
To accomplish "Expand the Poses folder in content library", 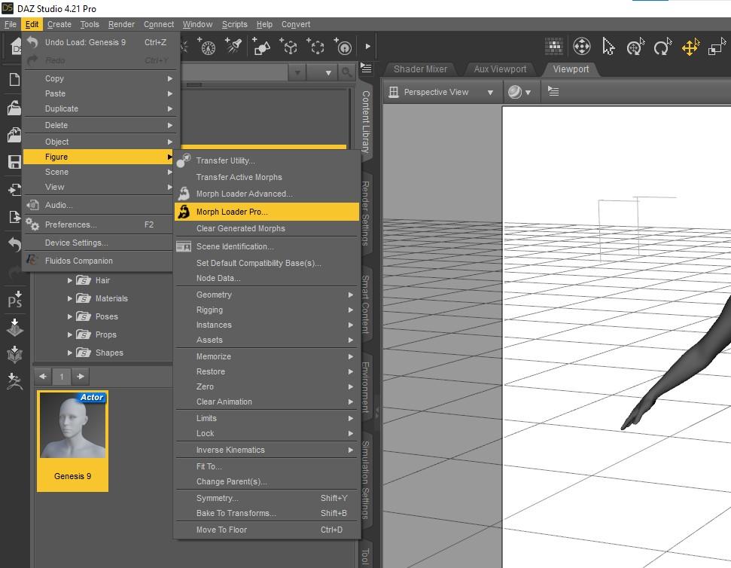I will pyautogui.click(x=70, y=316).
